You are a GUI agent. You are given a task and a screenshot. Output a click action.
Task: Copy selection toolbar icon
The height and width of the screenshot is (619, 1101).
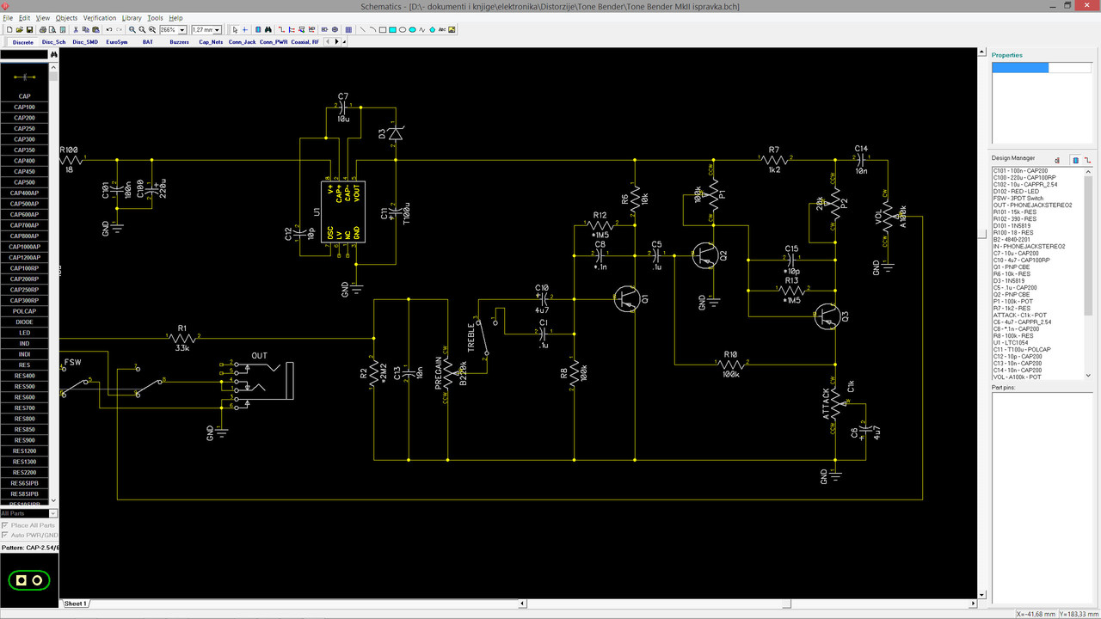86,29
